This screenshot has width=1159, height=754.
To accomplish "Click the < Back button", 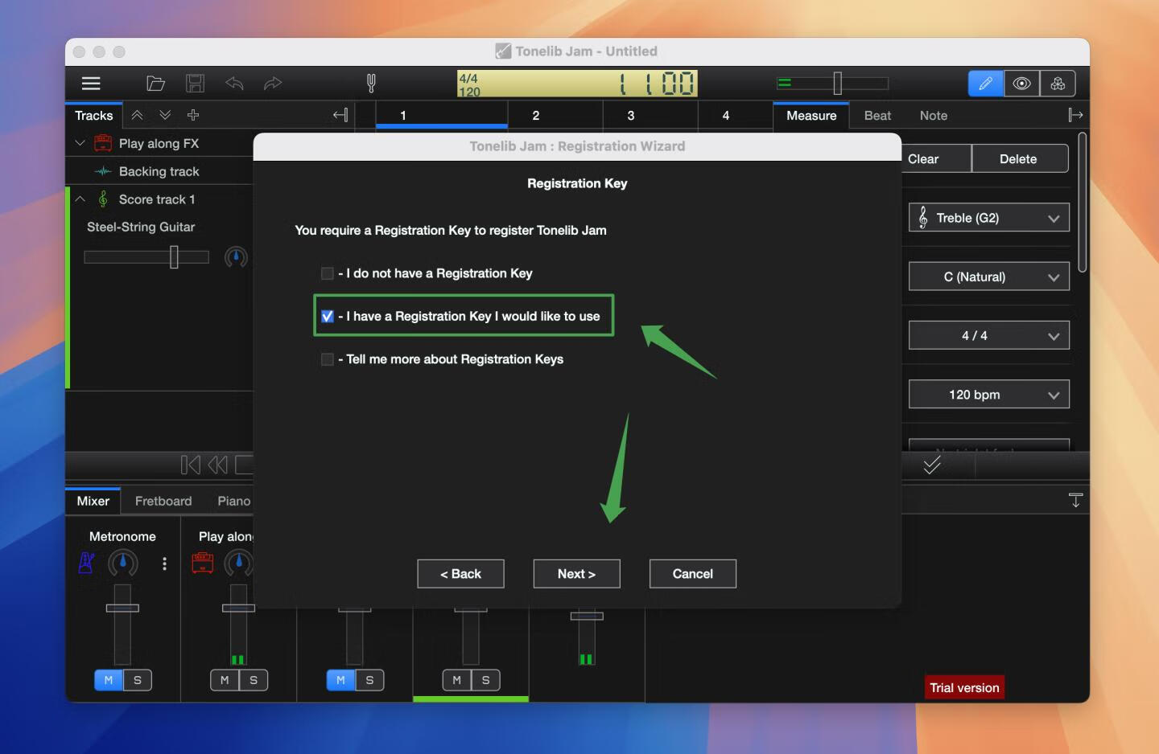I will pyautogui.click(x=460, y=574).
